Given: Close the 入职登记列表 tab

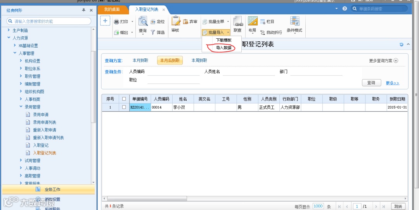Looking at the screenshot, I should coord(164,10).
